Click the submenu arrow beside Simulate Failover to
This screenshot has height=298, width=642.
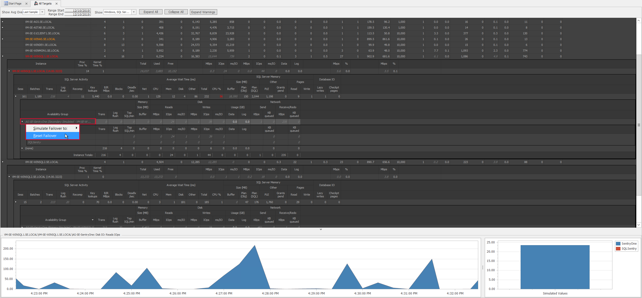[x=77, y=128]
